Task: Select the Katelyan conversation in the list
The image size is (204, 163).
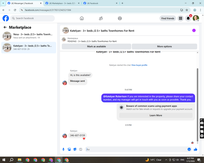Action: click(29, 47)
